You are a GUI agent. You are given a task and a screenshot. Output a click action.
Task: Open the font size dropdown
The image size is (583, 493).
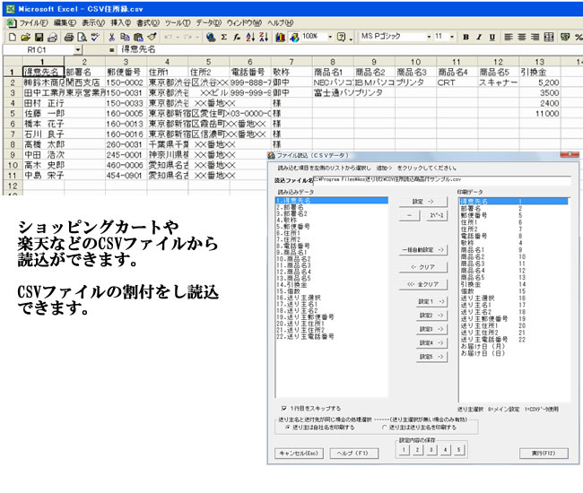pos(453,37)
